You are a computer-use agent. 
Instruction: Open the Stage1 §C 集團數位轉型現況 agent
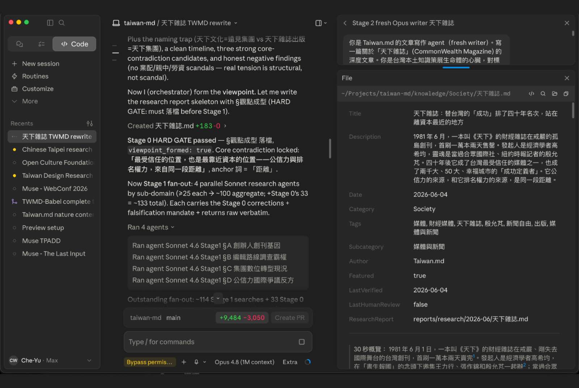click(x=210, y=269)
